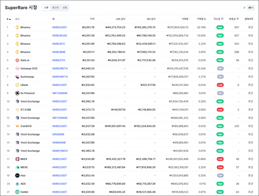This screenshot has height=196, width=259.
Task: Select the volume ₩257,904,159,113
Action: point(178,27)
